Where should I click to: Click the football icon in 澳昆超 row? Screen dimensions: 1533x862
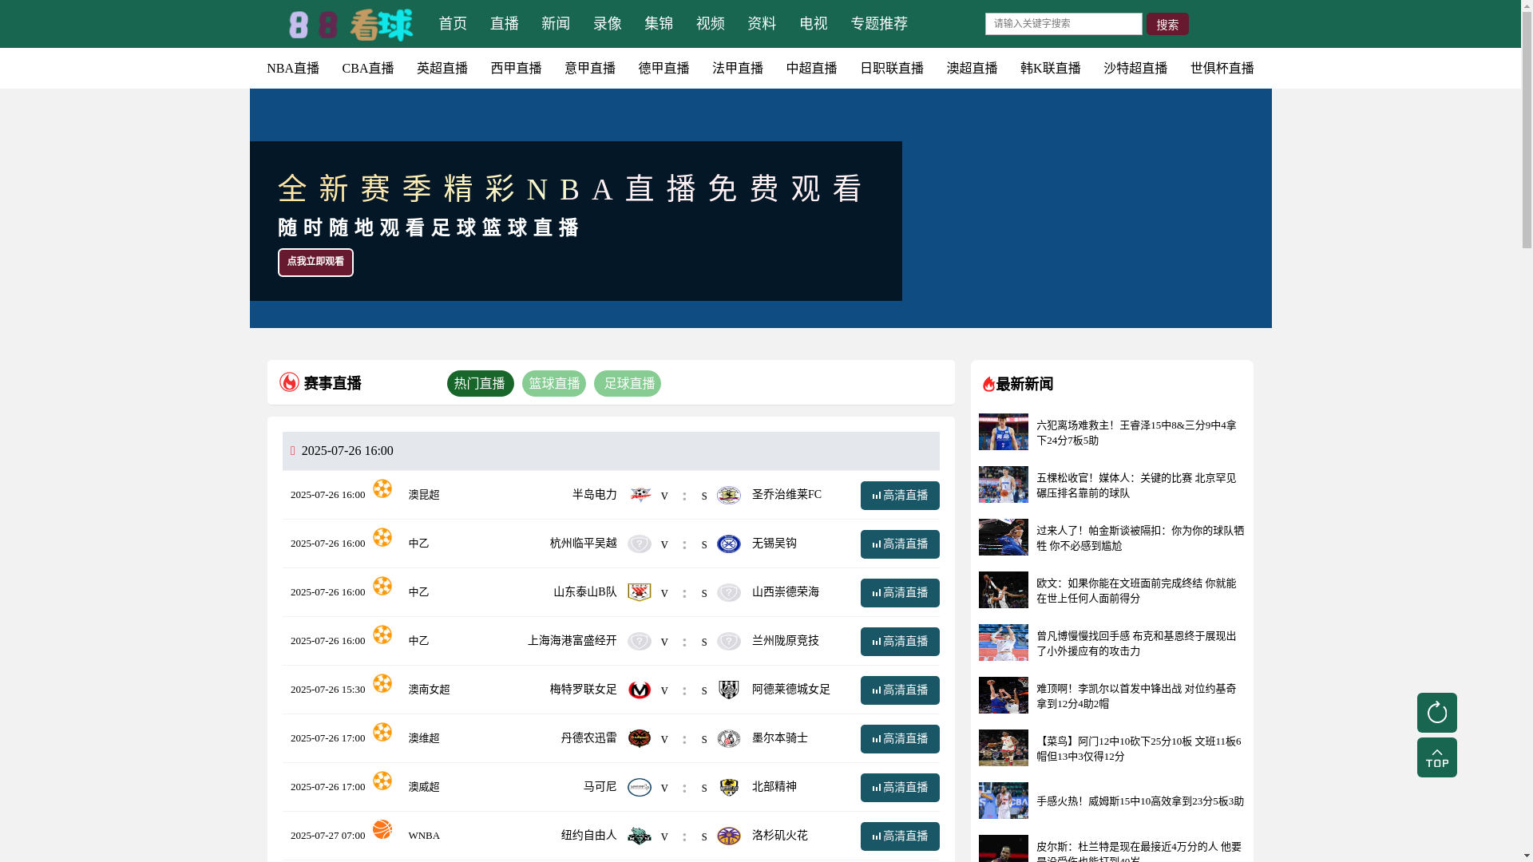[x=382, y=488]
